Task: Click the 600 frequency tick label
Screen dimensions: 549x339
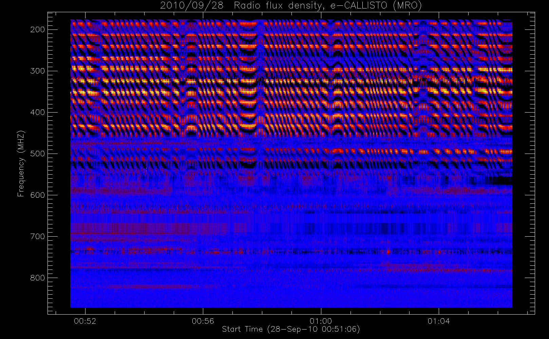Action: (38, 195)
